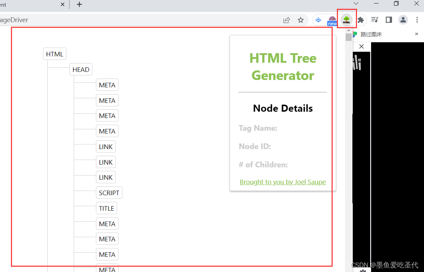Open the purple extension marked new
Viewport: 424px width, 272px height.
pos(332,20)
